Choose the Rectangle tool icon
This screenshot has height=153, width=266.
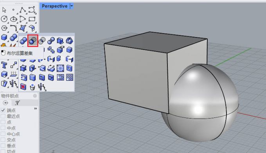coord(32,19)
